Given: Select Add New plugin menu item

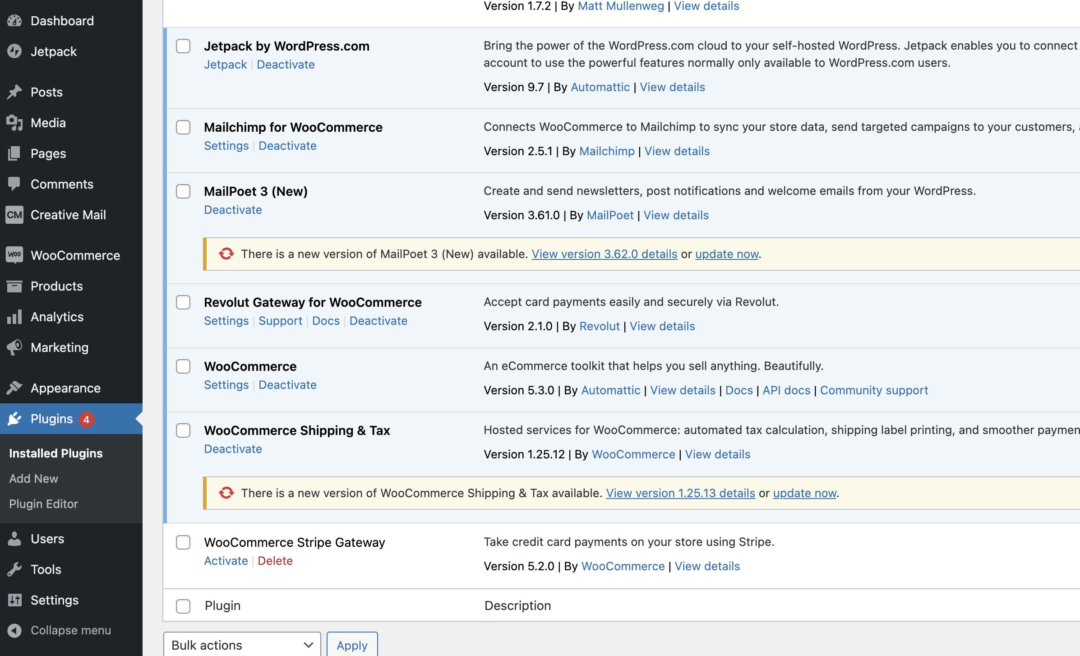Looking at the screenshot, I should coord(34,478).
